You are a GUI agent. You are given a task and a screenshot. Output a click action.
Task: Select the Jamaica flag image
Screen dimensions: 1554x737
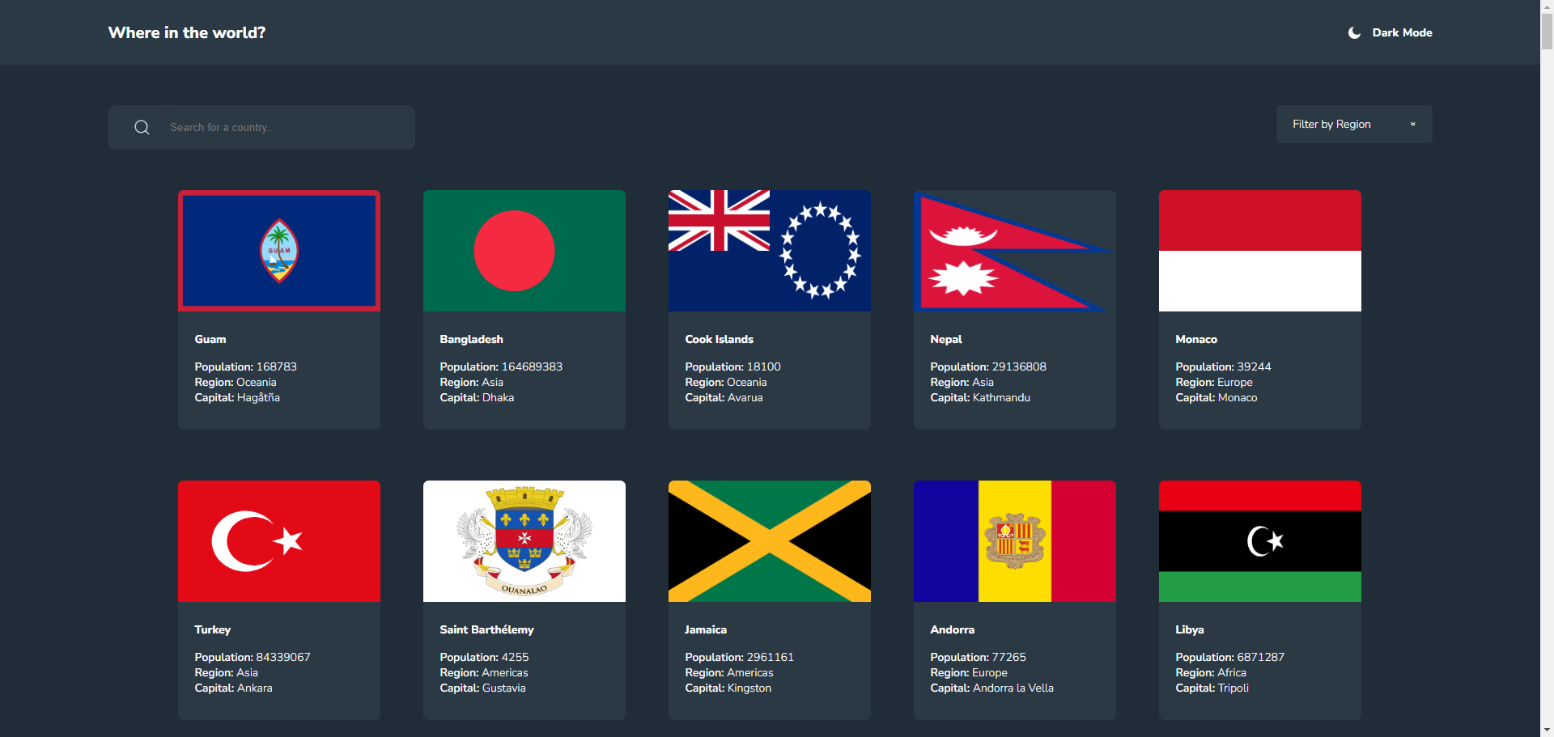770,541
